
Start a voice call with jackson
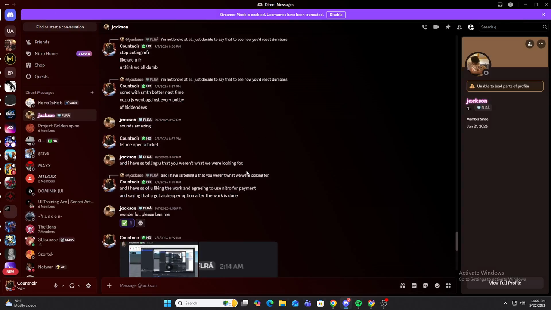(x=424, y=27)
